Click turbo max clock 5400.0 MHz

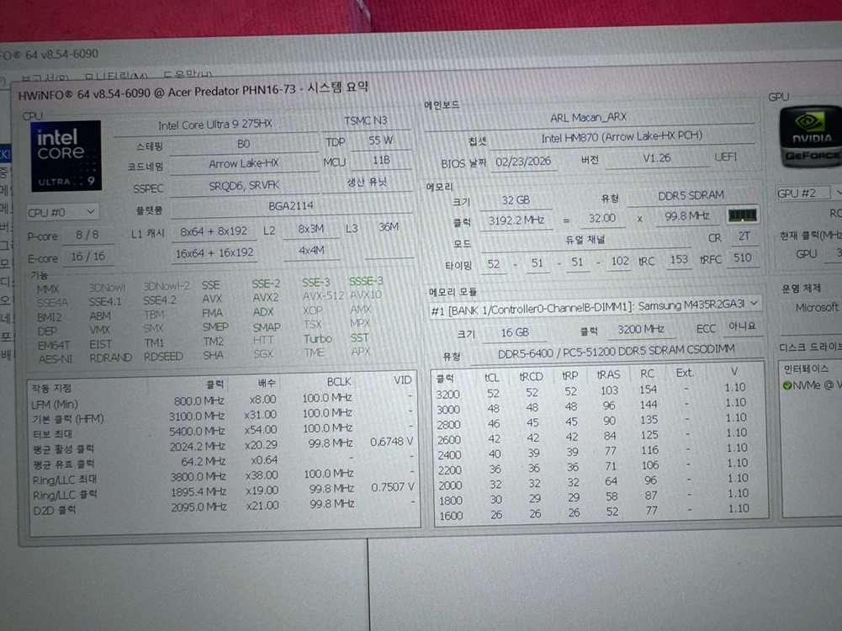tap(197, 432)
